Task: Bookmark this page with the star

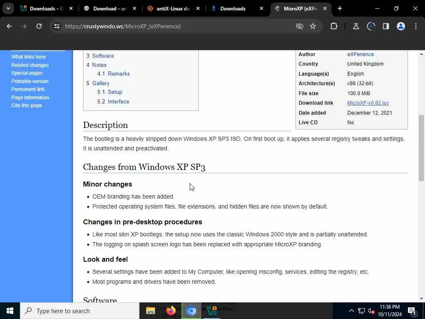Action: 313,26
